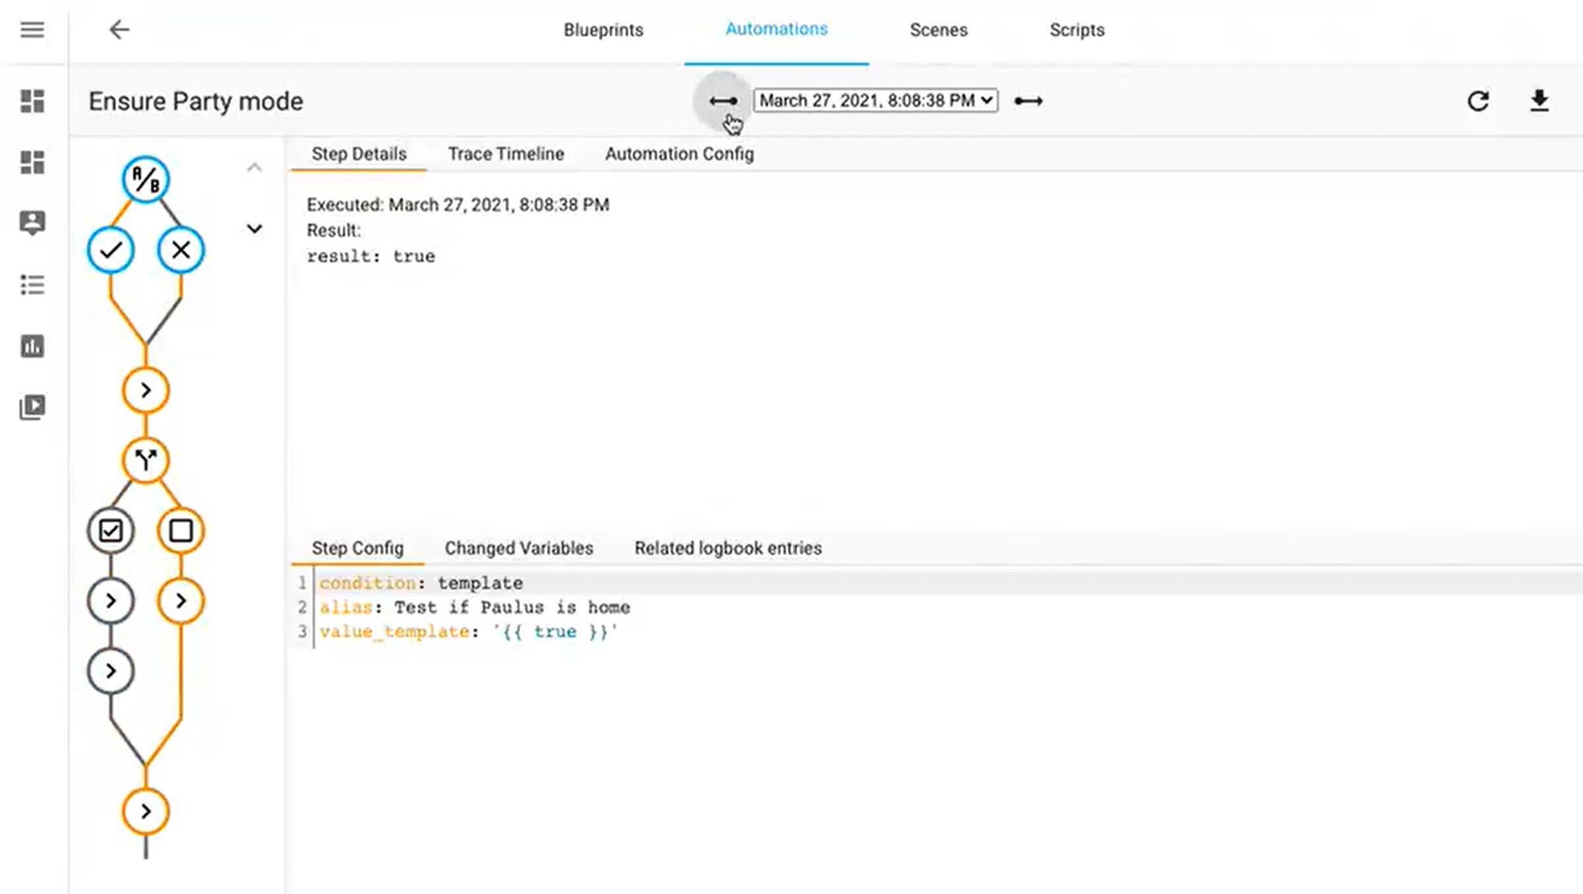
Task: Switch to the Scripts tab
Action: (1077, 30)
